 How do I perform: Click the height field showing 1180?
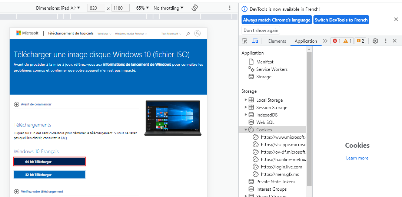120,8
